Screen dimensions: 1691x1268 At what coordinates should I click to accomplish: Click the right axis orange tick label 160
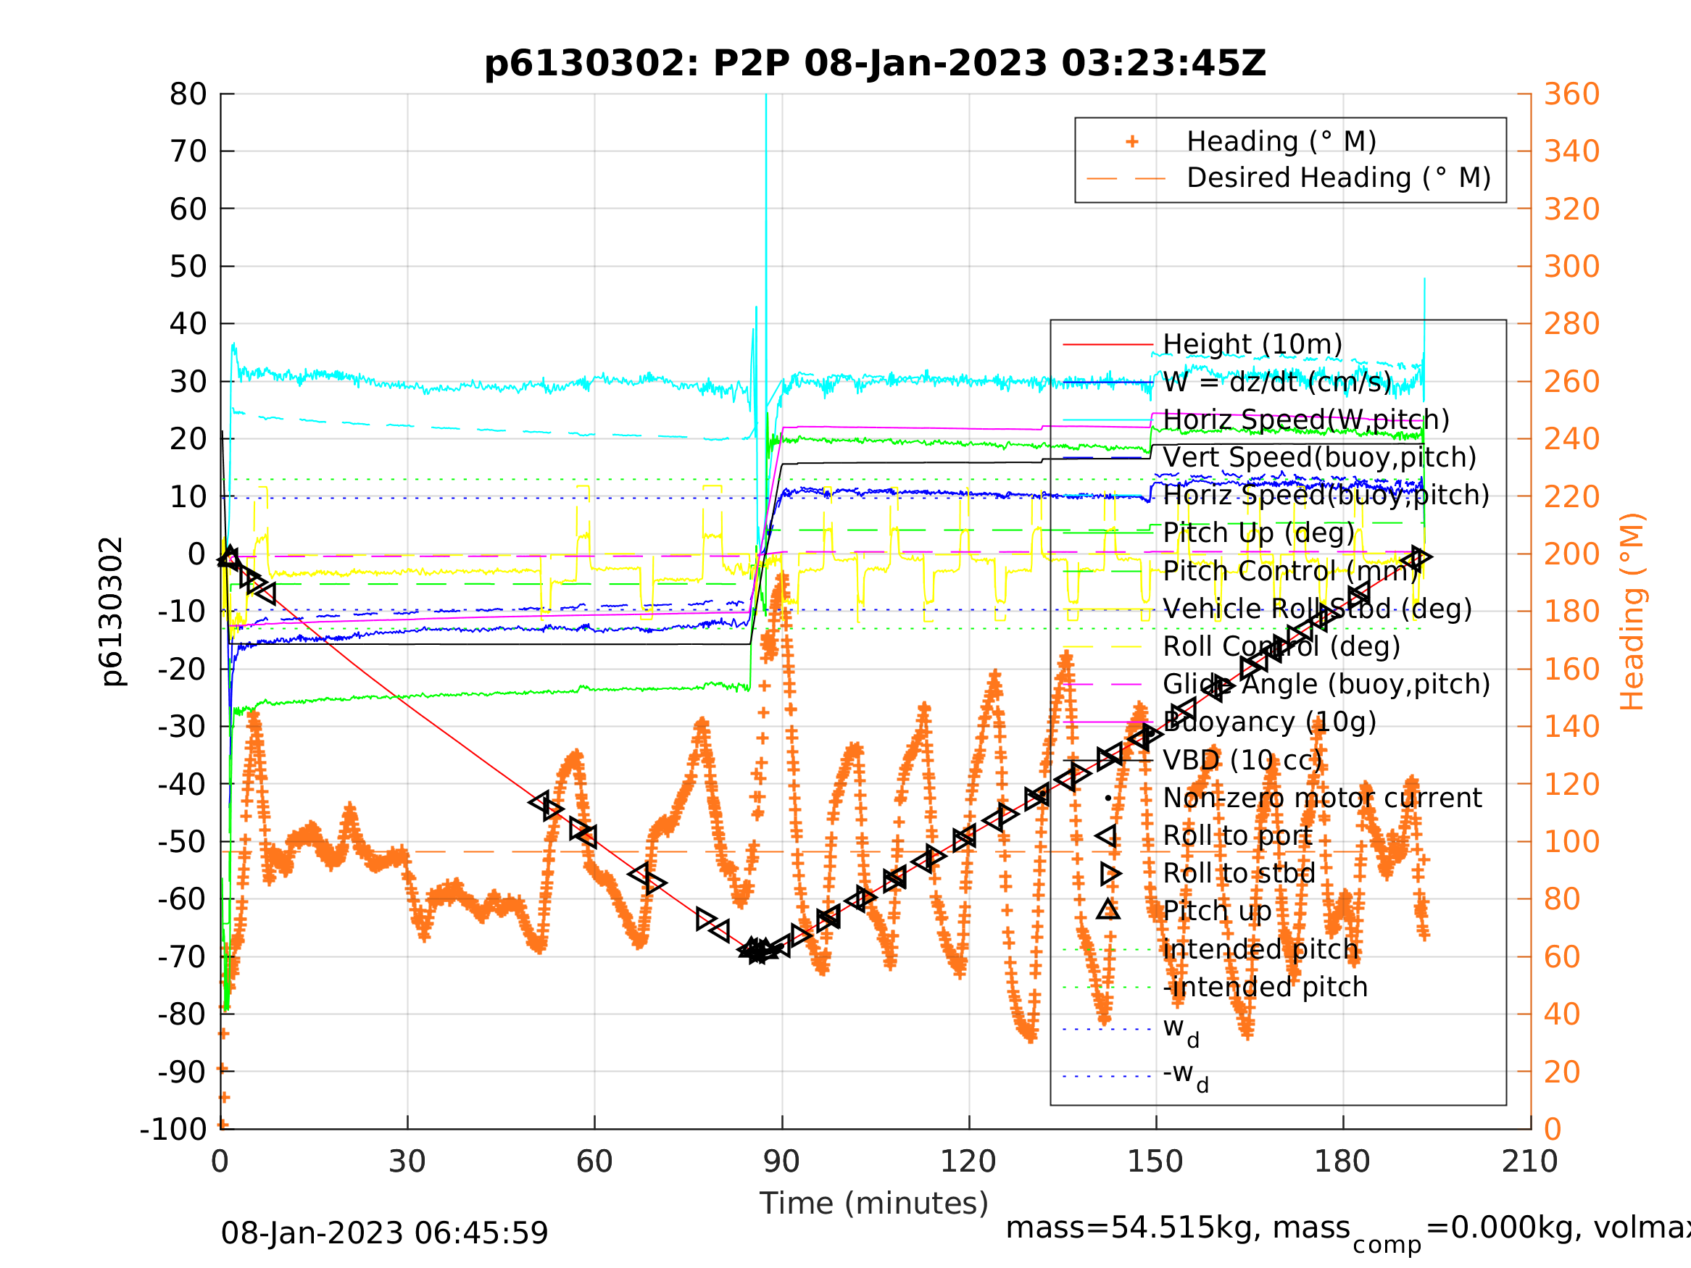coord(1571,669)
